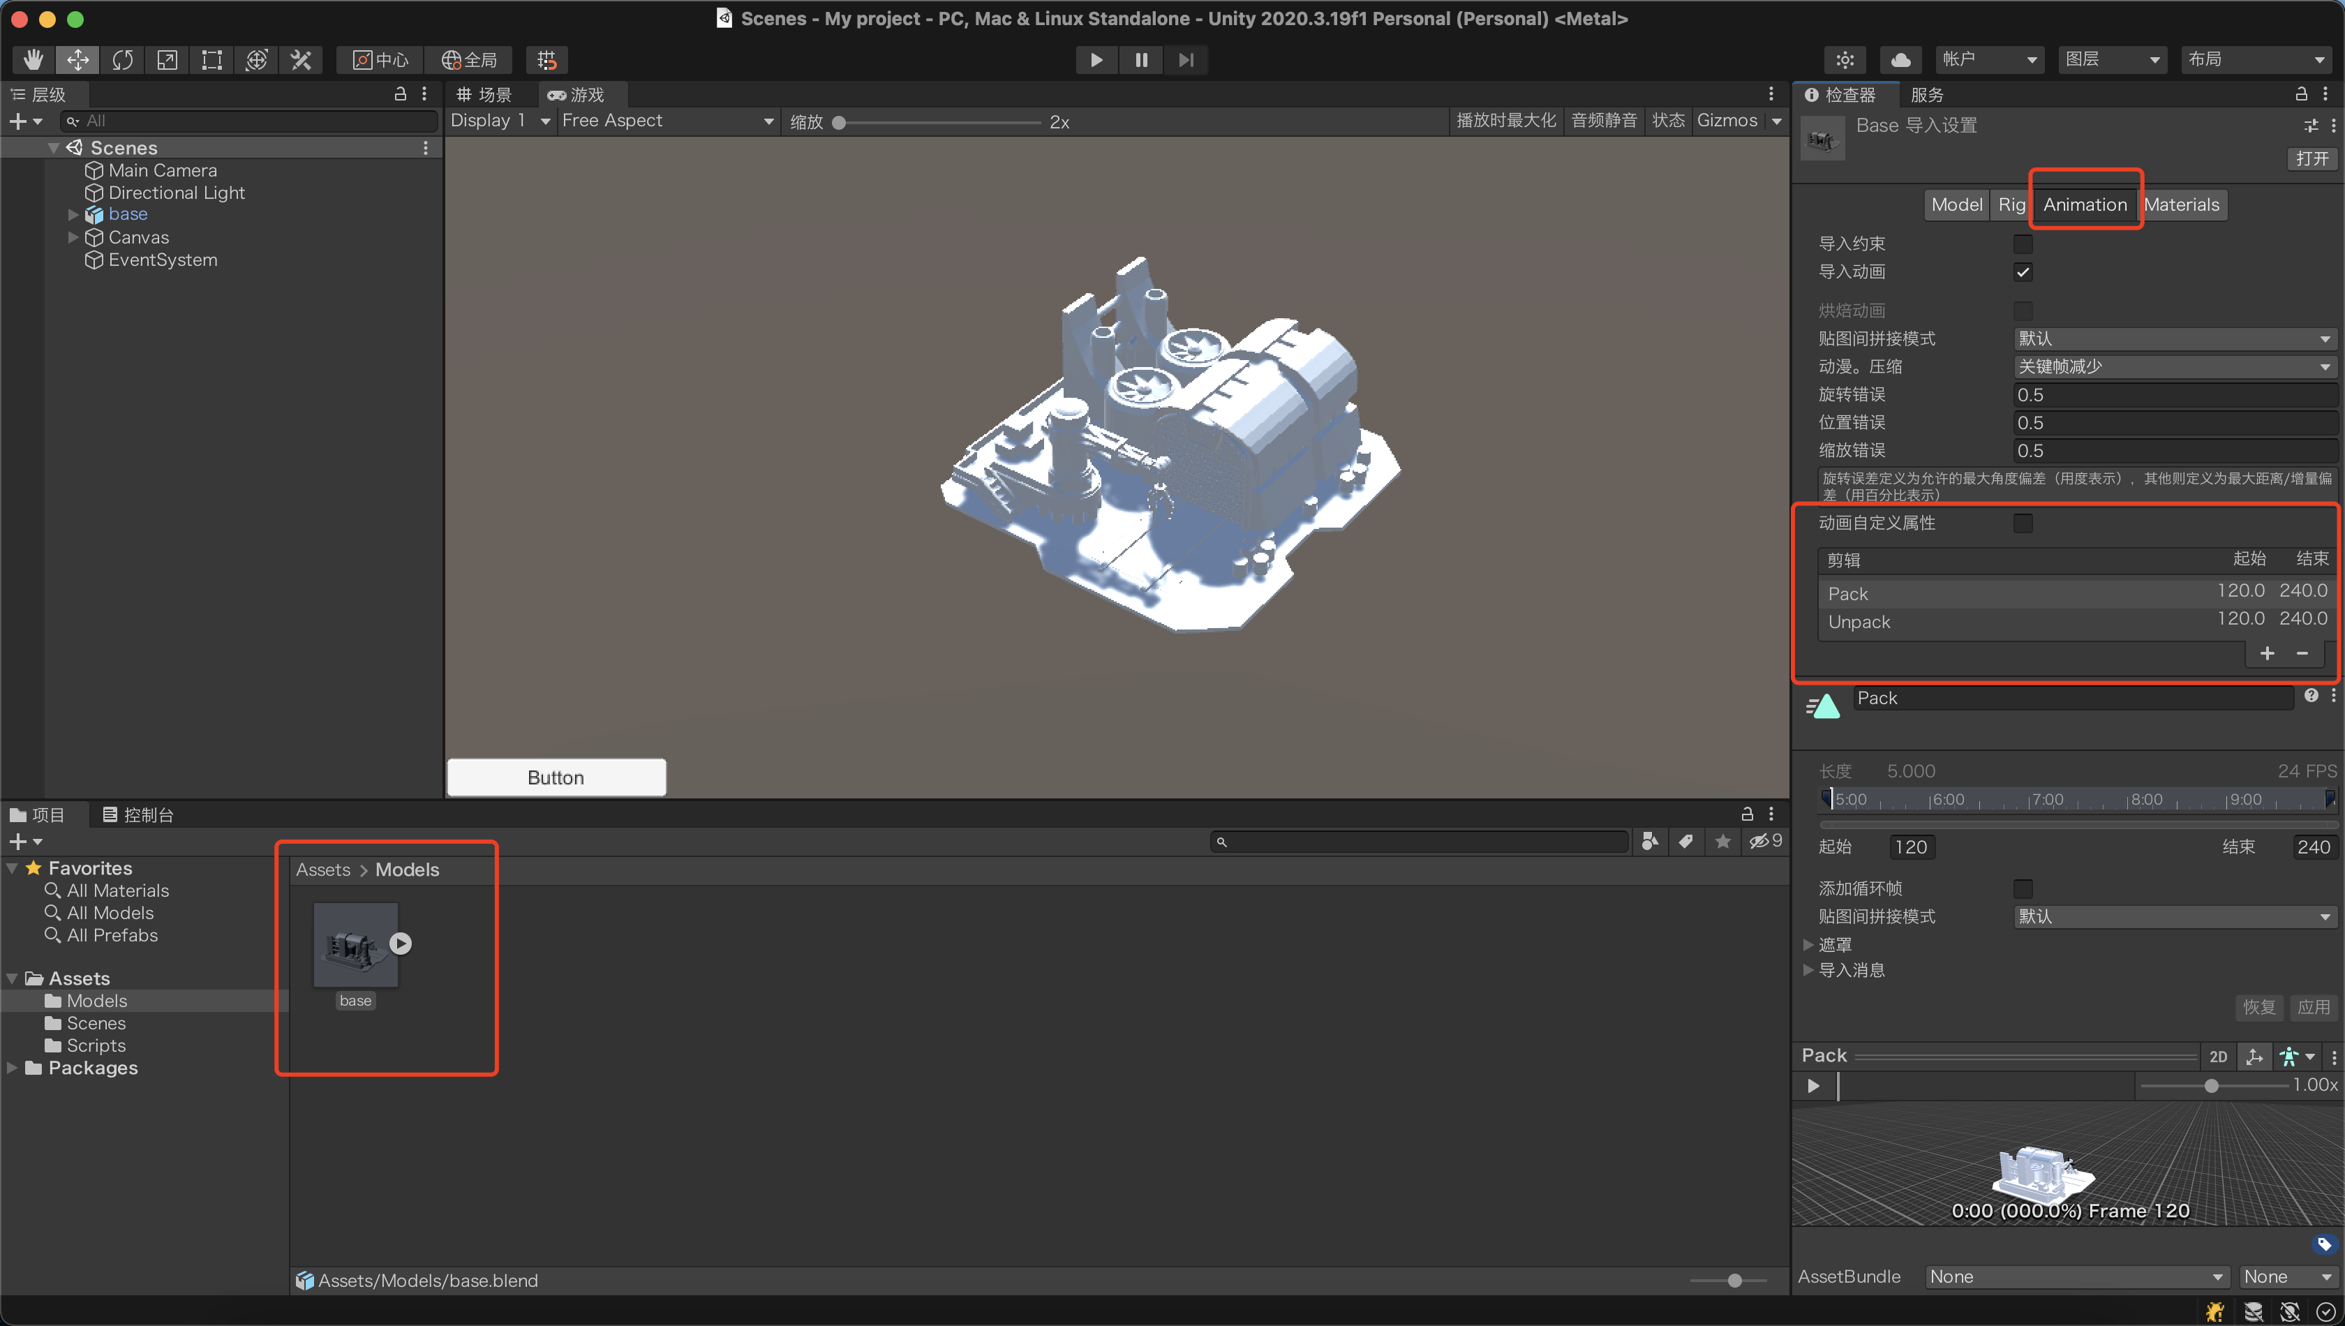Toggle grid snapping icon

546,60
